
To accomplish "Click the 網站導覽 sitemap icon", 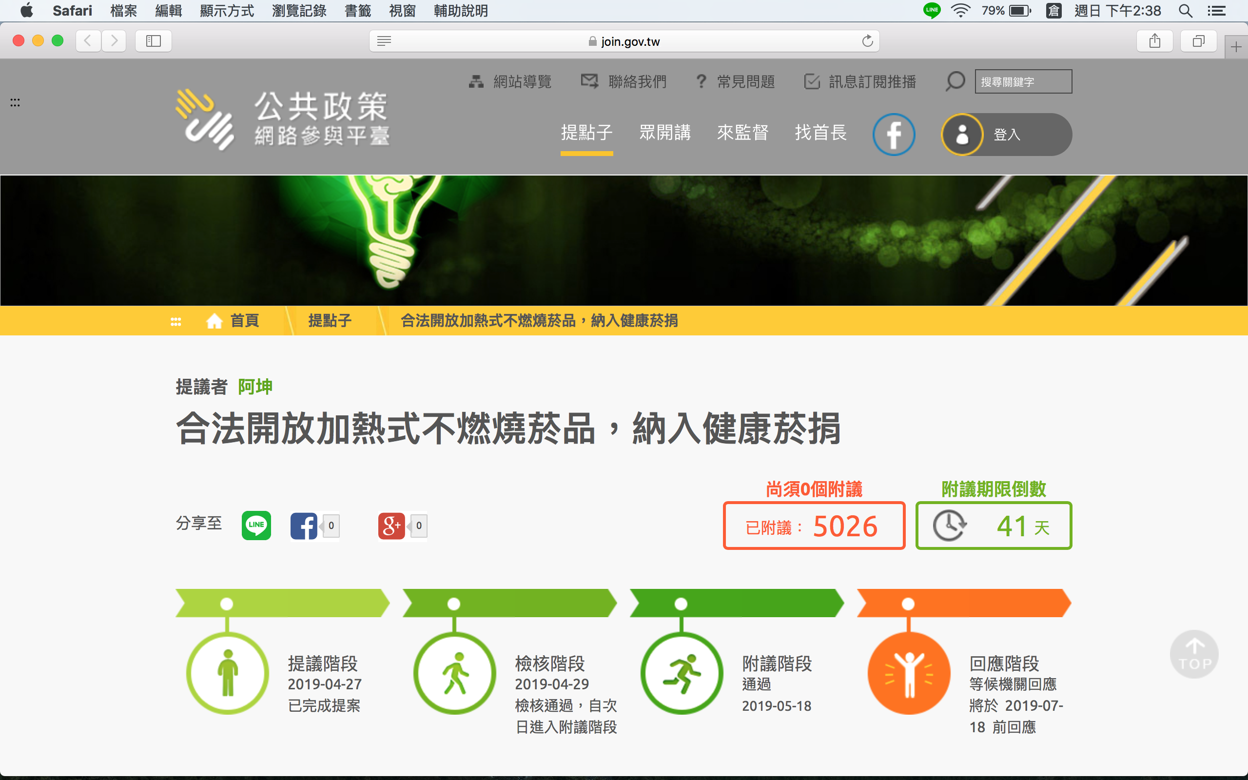I will click(x=475, y=81).
